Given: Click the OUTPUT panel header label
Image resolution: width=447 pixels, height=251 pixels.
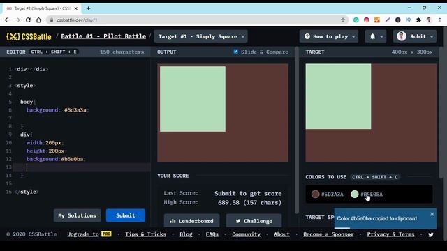Looking at the screenshot, I should [166, 52].
